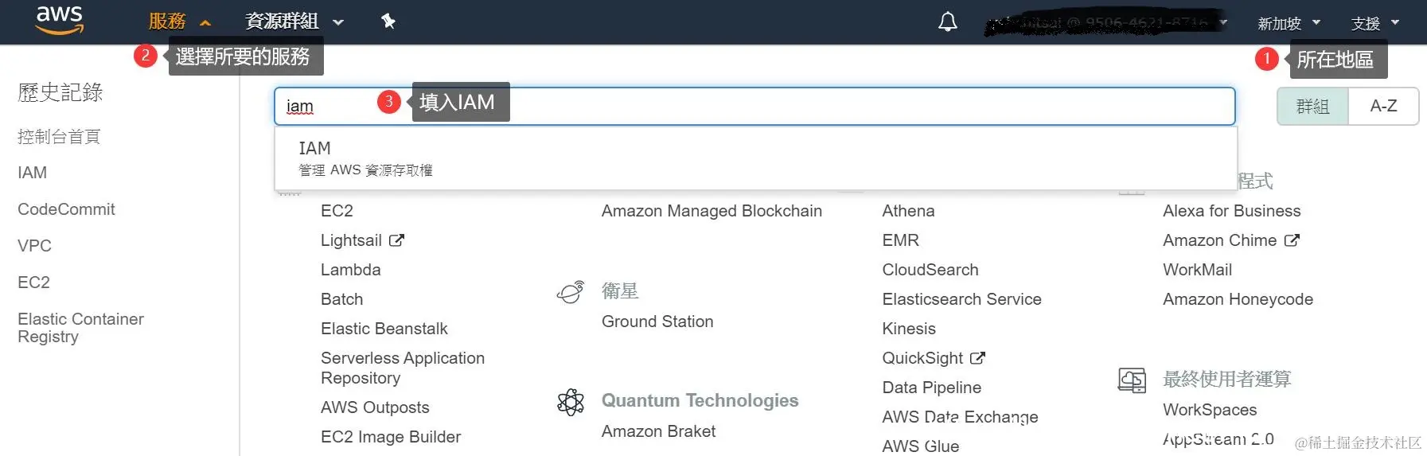Open the 新加坡 region dropdown
This screenshot has height=456, width=1427.
point(1288,23)
